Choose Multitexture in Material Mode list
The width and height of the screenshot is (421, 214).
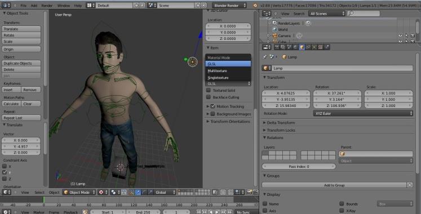tap(228, 71)
